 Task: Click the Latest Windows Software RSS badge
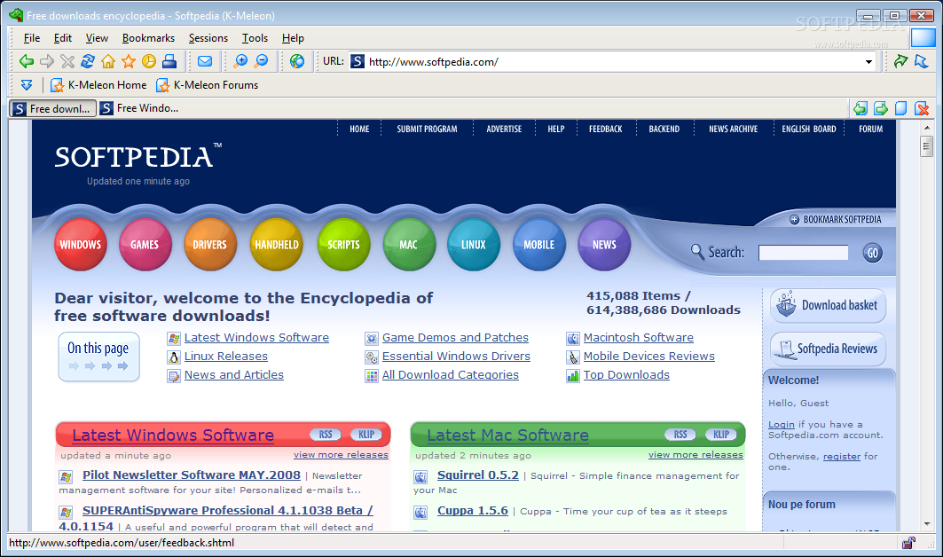coord(326,435)
